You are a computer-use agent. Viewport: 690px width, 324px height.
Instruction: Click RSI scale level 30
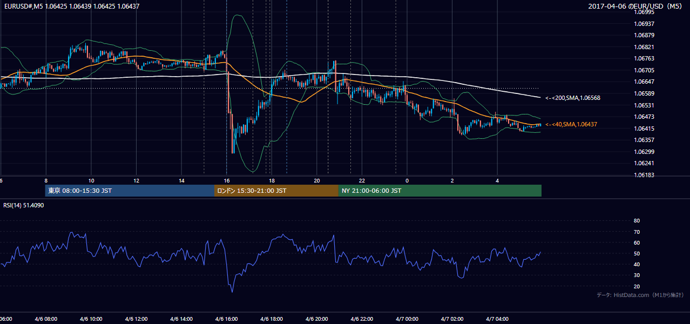pyautogui.click(x=637, y=275)
